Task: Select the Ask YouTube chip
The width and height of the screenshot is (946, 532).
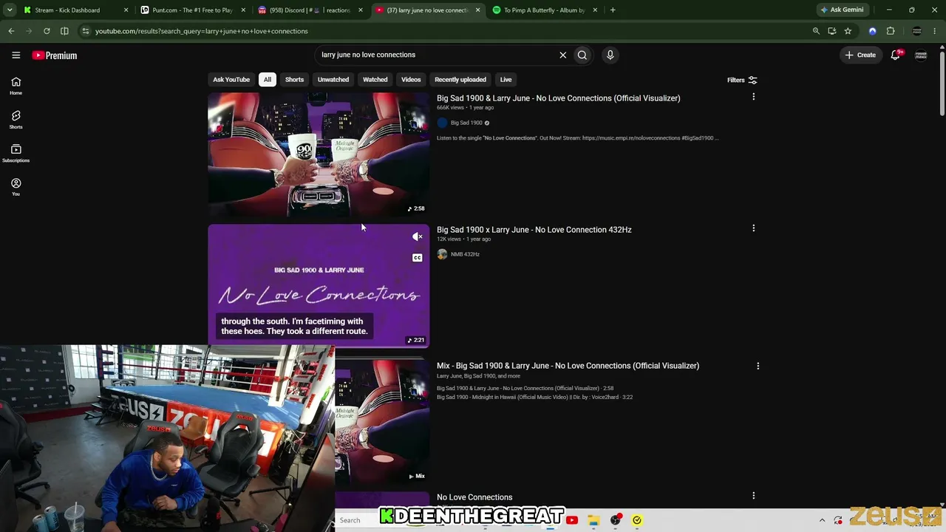Action: [231, 80]
